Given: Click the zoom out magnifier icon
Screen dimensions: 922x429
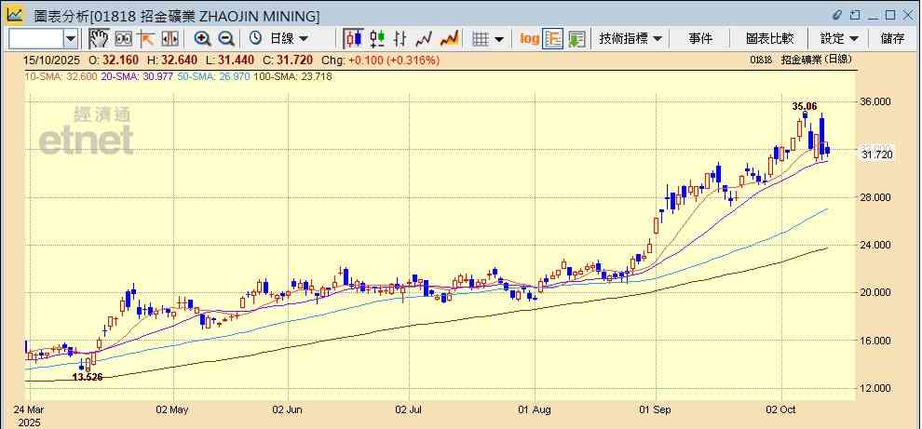Looking at the screenshot, I should [x=225, y=38].
